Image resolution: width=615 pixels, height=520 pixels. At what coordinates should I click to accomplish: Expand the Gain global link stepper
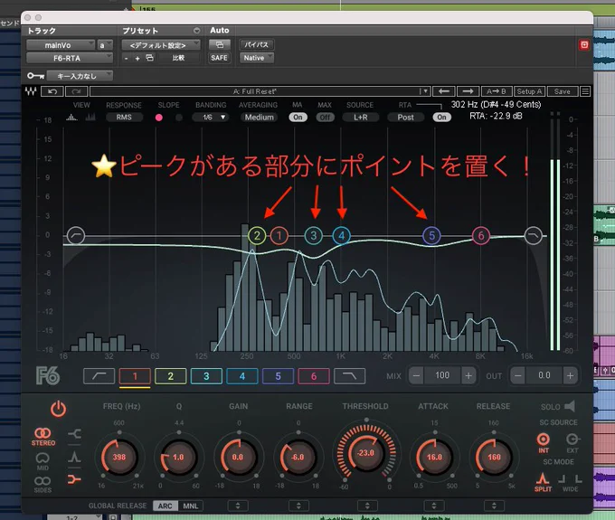pyautogui.click(x=238, y=506)
